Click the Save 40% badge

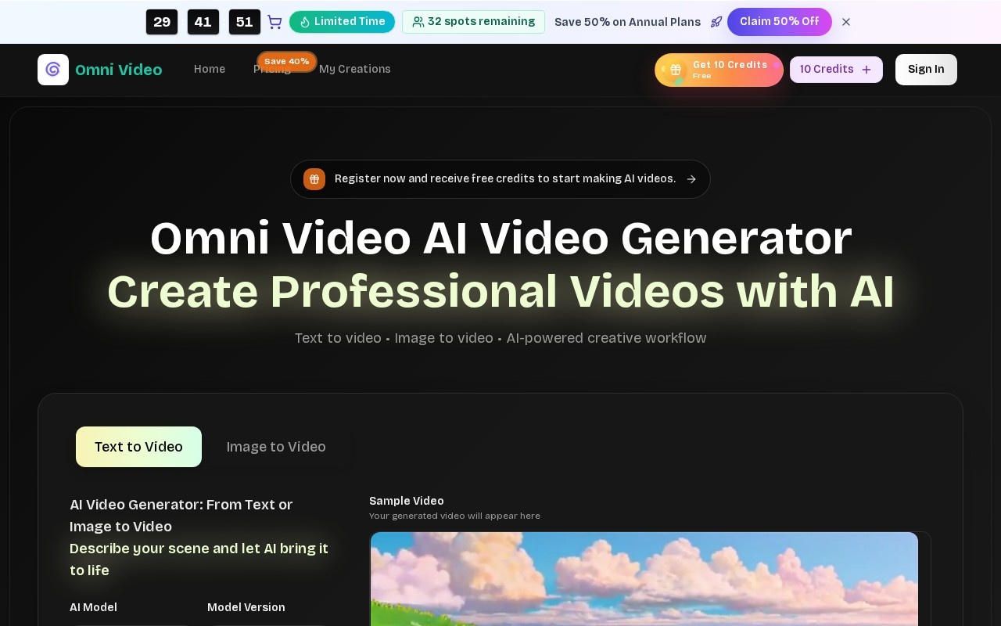pyautogui.click(x=287, y=61)
